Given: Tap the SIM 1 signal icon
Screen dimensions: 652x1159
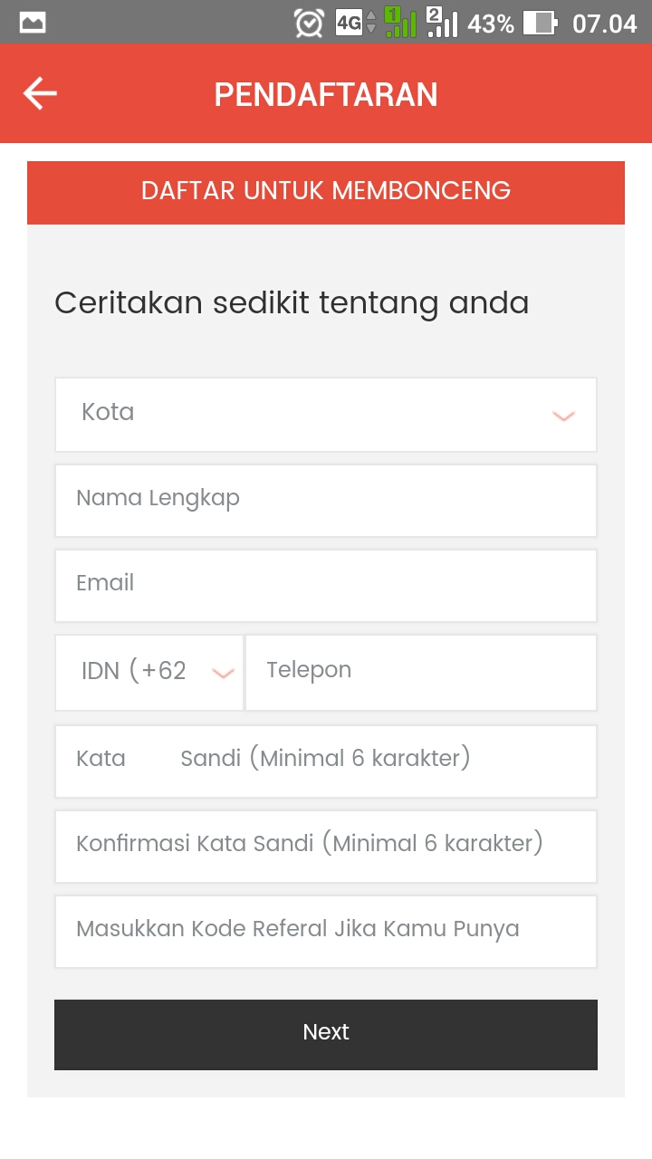Looking at the screenshot, I should point(399,23).
